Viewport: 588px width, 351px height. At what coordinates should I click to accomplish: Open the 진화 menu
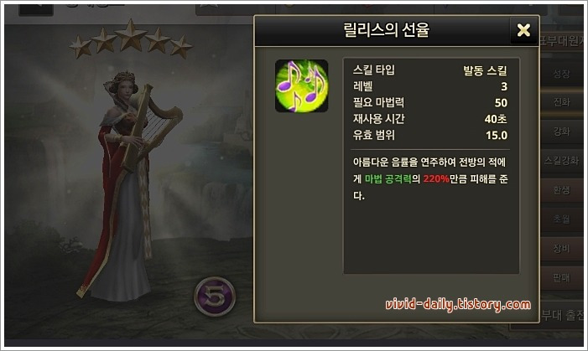click(x=561, y=102)
